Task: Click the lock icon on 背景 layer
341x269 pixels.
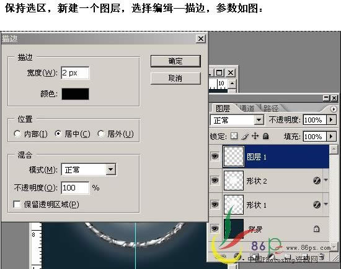Action: pyautogui.click(x=316, y=229)
